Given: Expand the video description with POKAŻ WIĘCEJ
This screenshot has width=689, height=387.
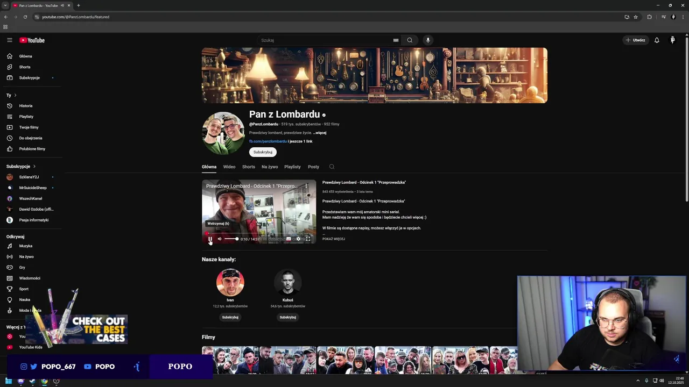Looking at the screenshot, I should point(334,239).
